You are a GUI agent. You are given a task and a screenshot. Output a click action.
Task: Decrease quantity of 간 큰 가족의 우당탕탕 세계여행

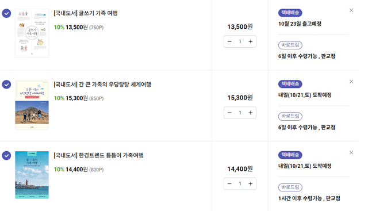click(x=229, y=113)
